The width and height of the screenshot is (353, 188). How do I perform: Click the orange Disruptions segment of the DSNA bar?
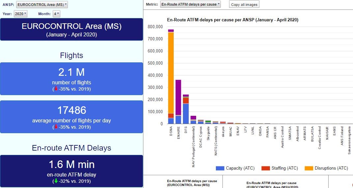coord(171,73)
